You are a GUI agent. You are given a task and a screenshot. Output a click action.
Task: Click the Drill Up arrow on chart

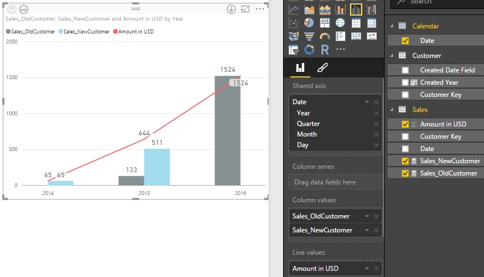click(12, 9)
